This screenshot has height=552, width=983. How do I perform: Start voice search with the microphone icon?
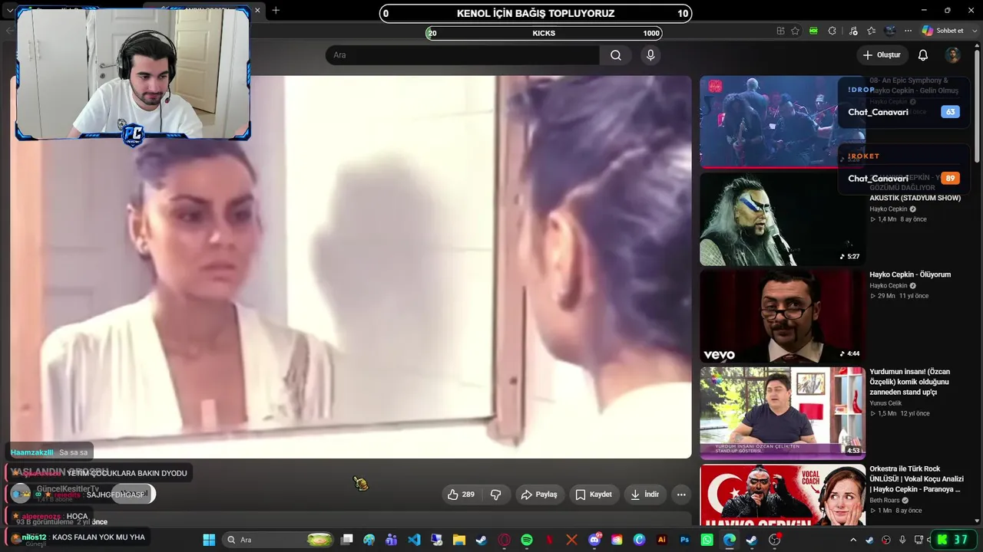650,55
